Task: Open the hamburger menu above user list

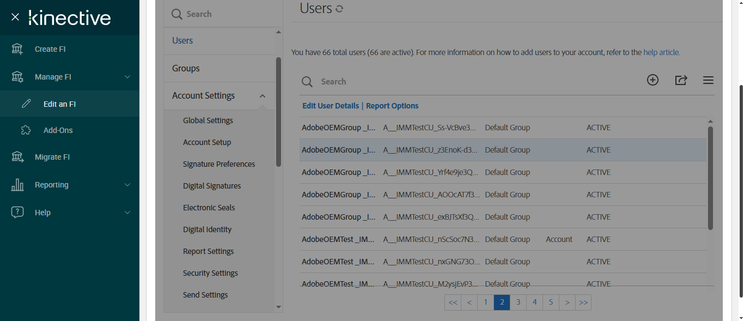Action: pos(708,80)
